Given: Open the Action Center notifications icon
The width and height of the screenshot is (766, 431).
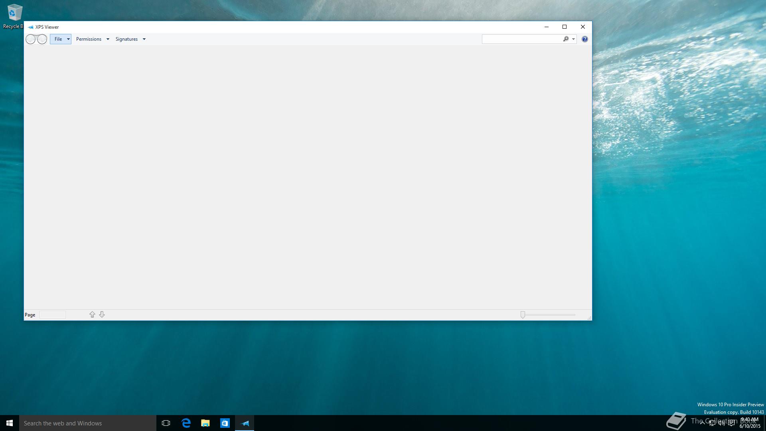Looking at the screenshot, I should (731, 423).
